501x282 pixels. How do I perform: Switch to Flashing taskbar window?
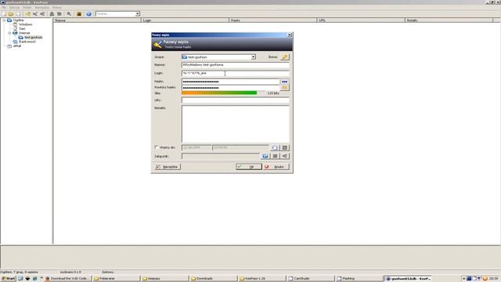pyautogui.click(x=359, y=279)
